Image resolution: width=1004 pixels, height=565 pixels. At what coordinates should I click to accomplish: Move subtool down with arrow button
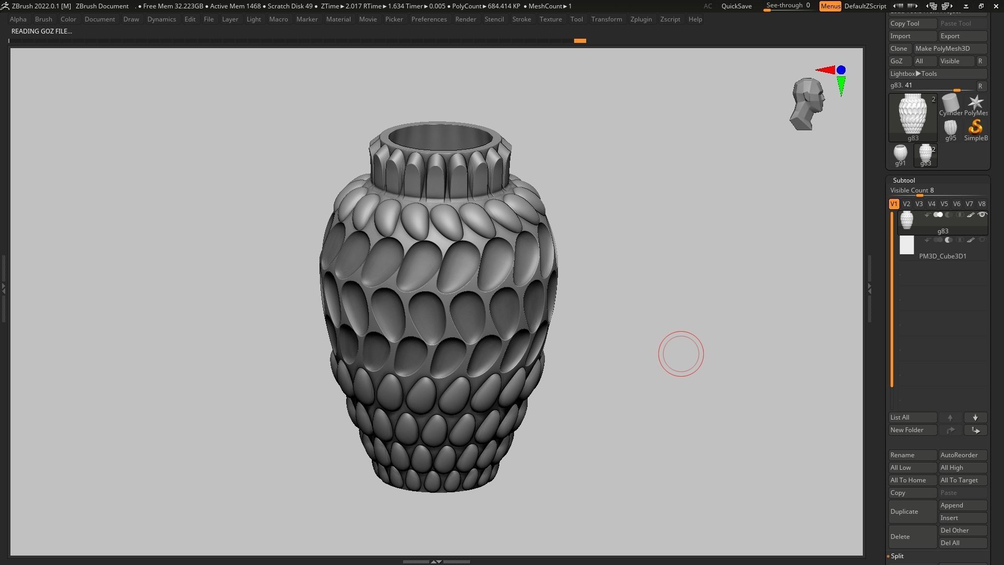pos(975,417)
